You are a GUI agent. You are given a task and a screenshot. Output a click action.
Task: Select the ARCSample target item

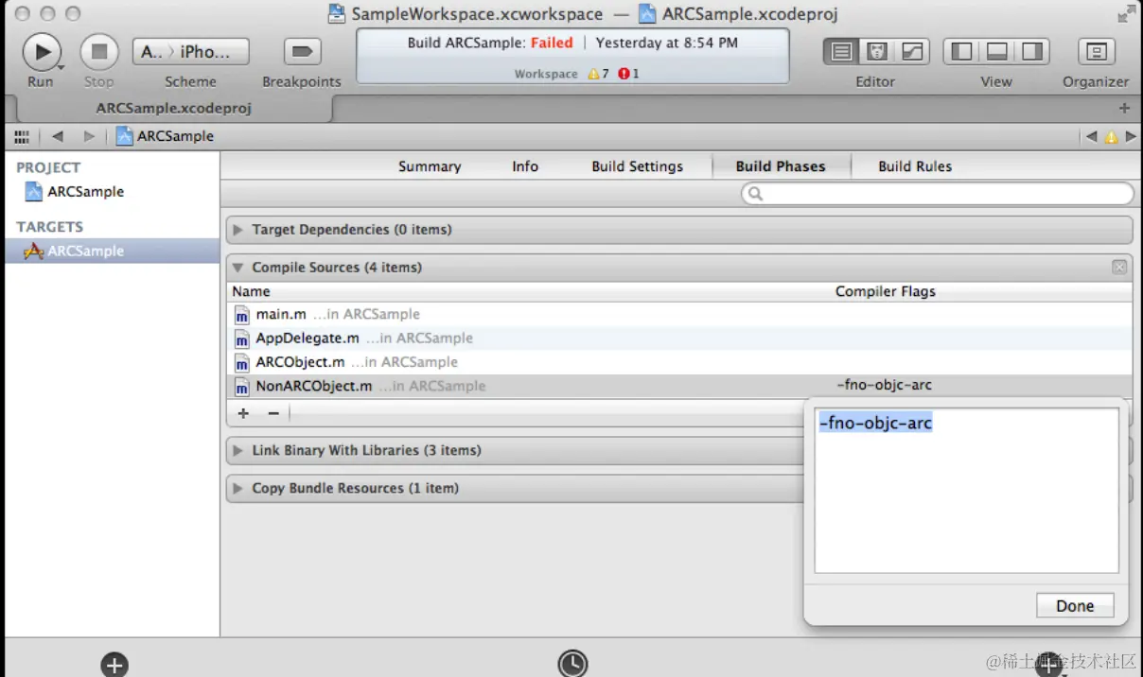[x=112, y=251]
